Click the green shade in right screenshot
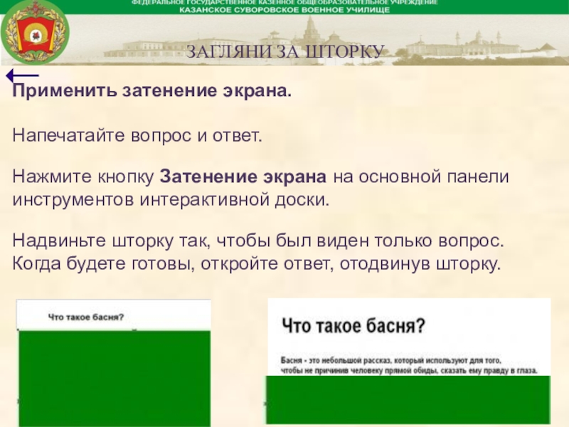 408,400
